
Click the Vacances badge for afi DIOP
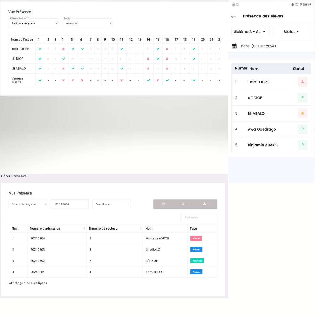click(197, 261)
